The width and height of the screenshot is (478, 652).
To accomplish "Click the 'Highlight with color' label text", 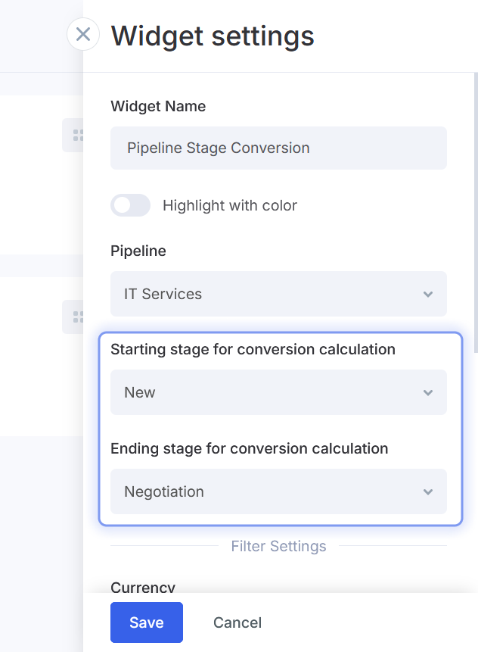I will (229, 205).
